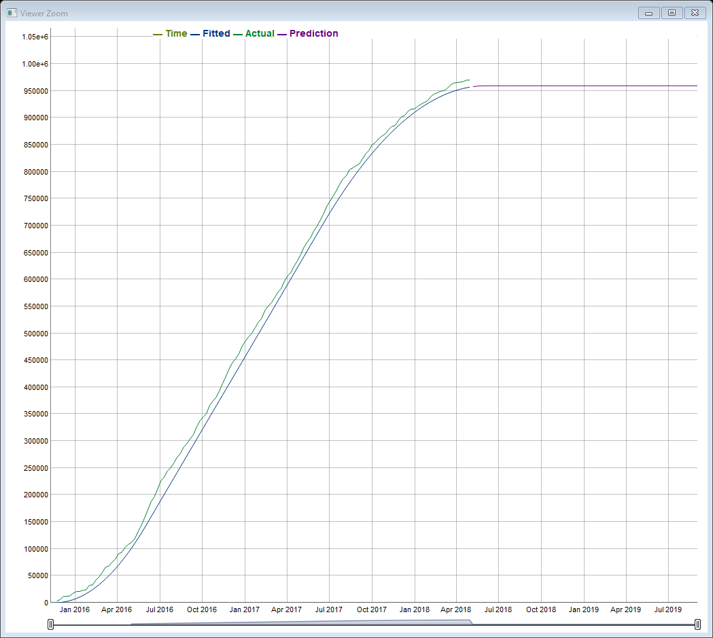
Task: Click the Jan 2017 x-axis label
Action: (245, 610)
